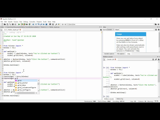The height and width of the screenshot is (120, 160).
Task: Open the editor options gear icon
Action: coord(101,30)
